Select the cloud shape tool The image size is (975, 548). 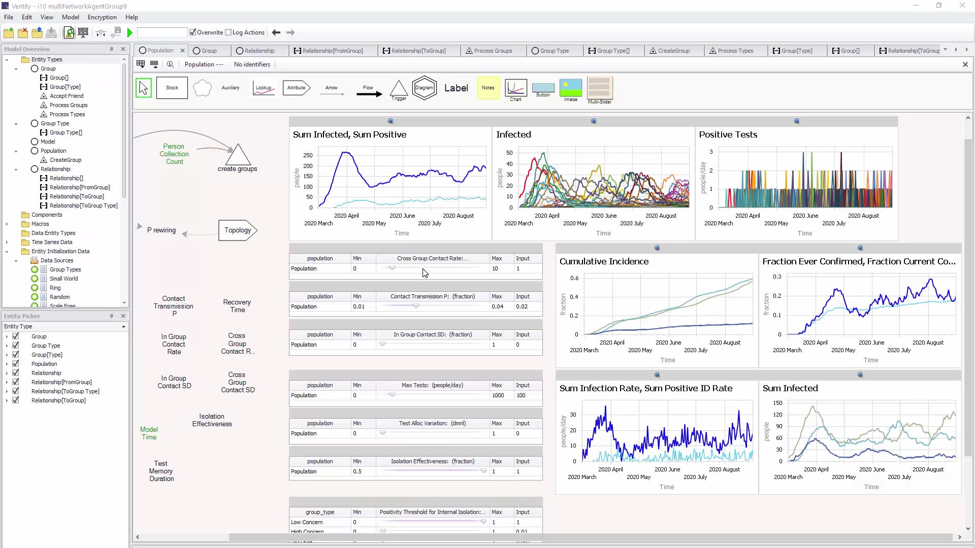pos(202,88)
